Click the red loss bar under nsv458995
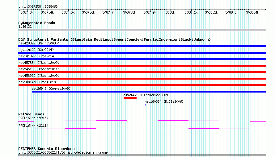275x157 pixels. 142,79
